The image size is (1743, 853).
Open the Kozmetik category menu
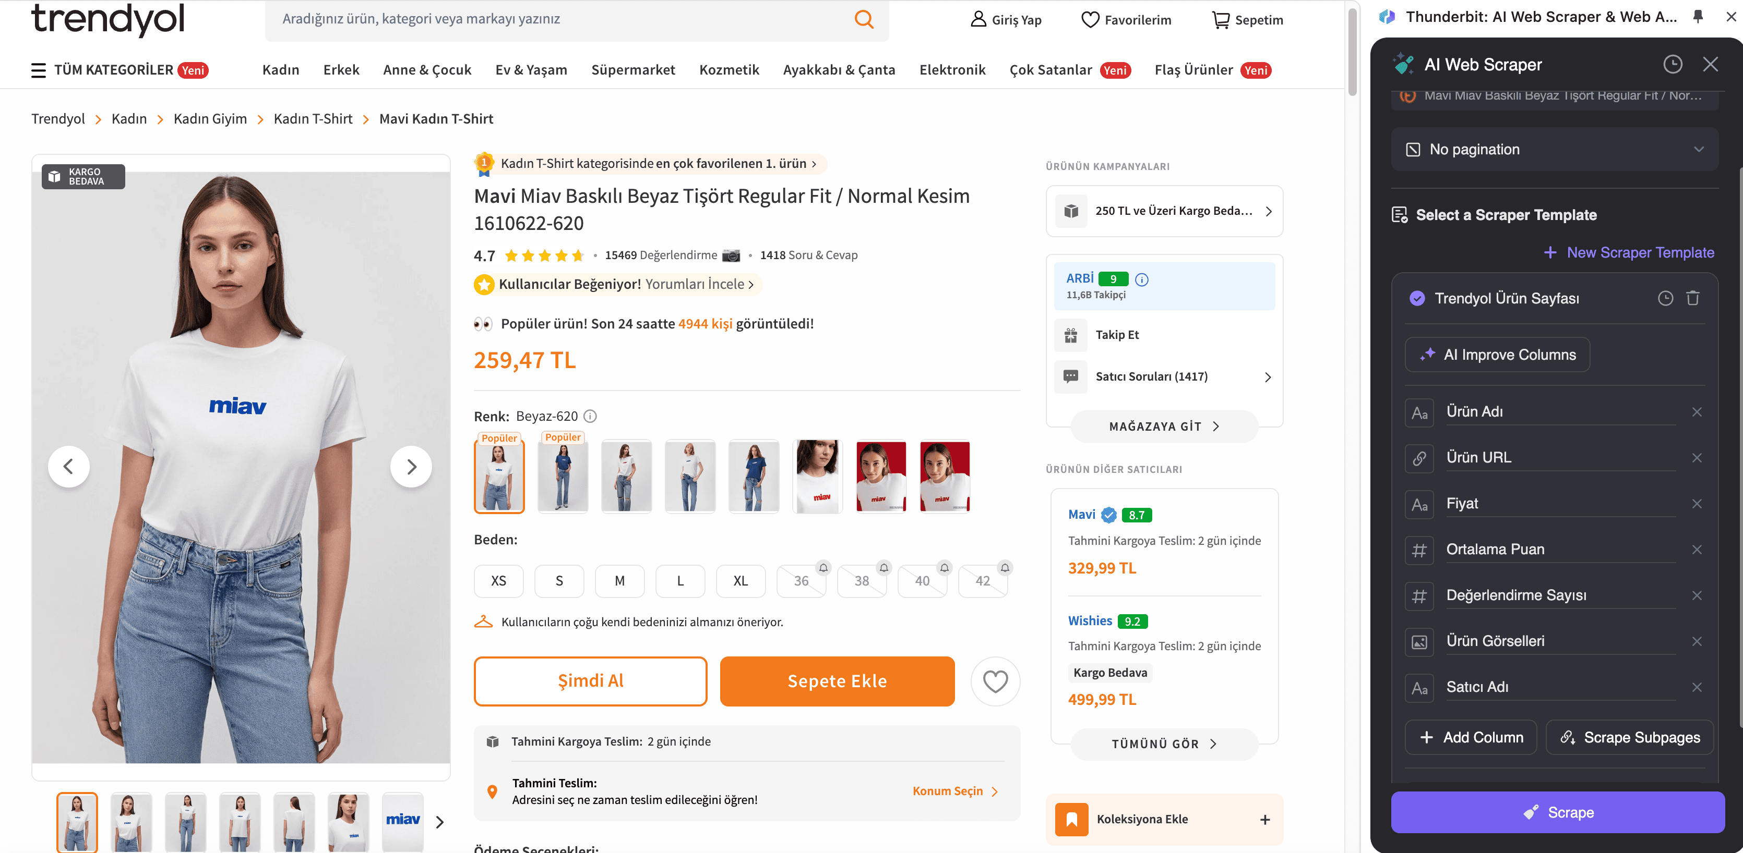pyautogui.click(x=729, y=70)
